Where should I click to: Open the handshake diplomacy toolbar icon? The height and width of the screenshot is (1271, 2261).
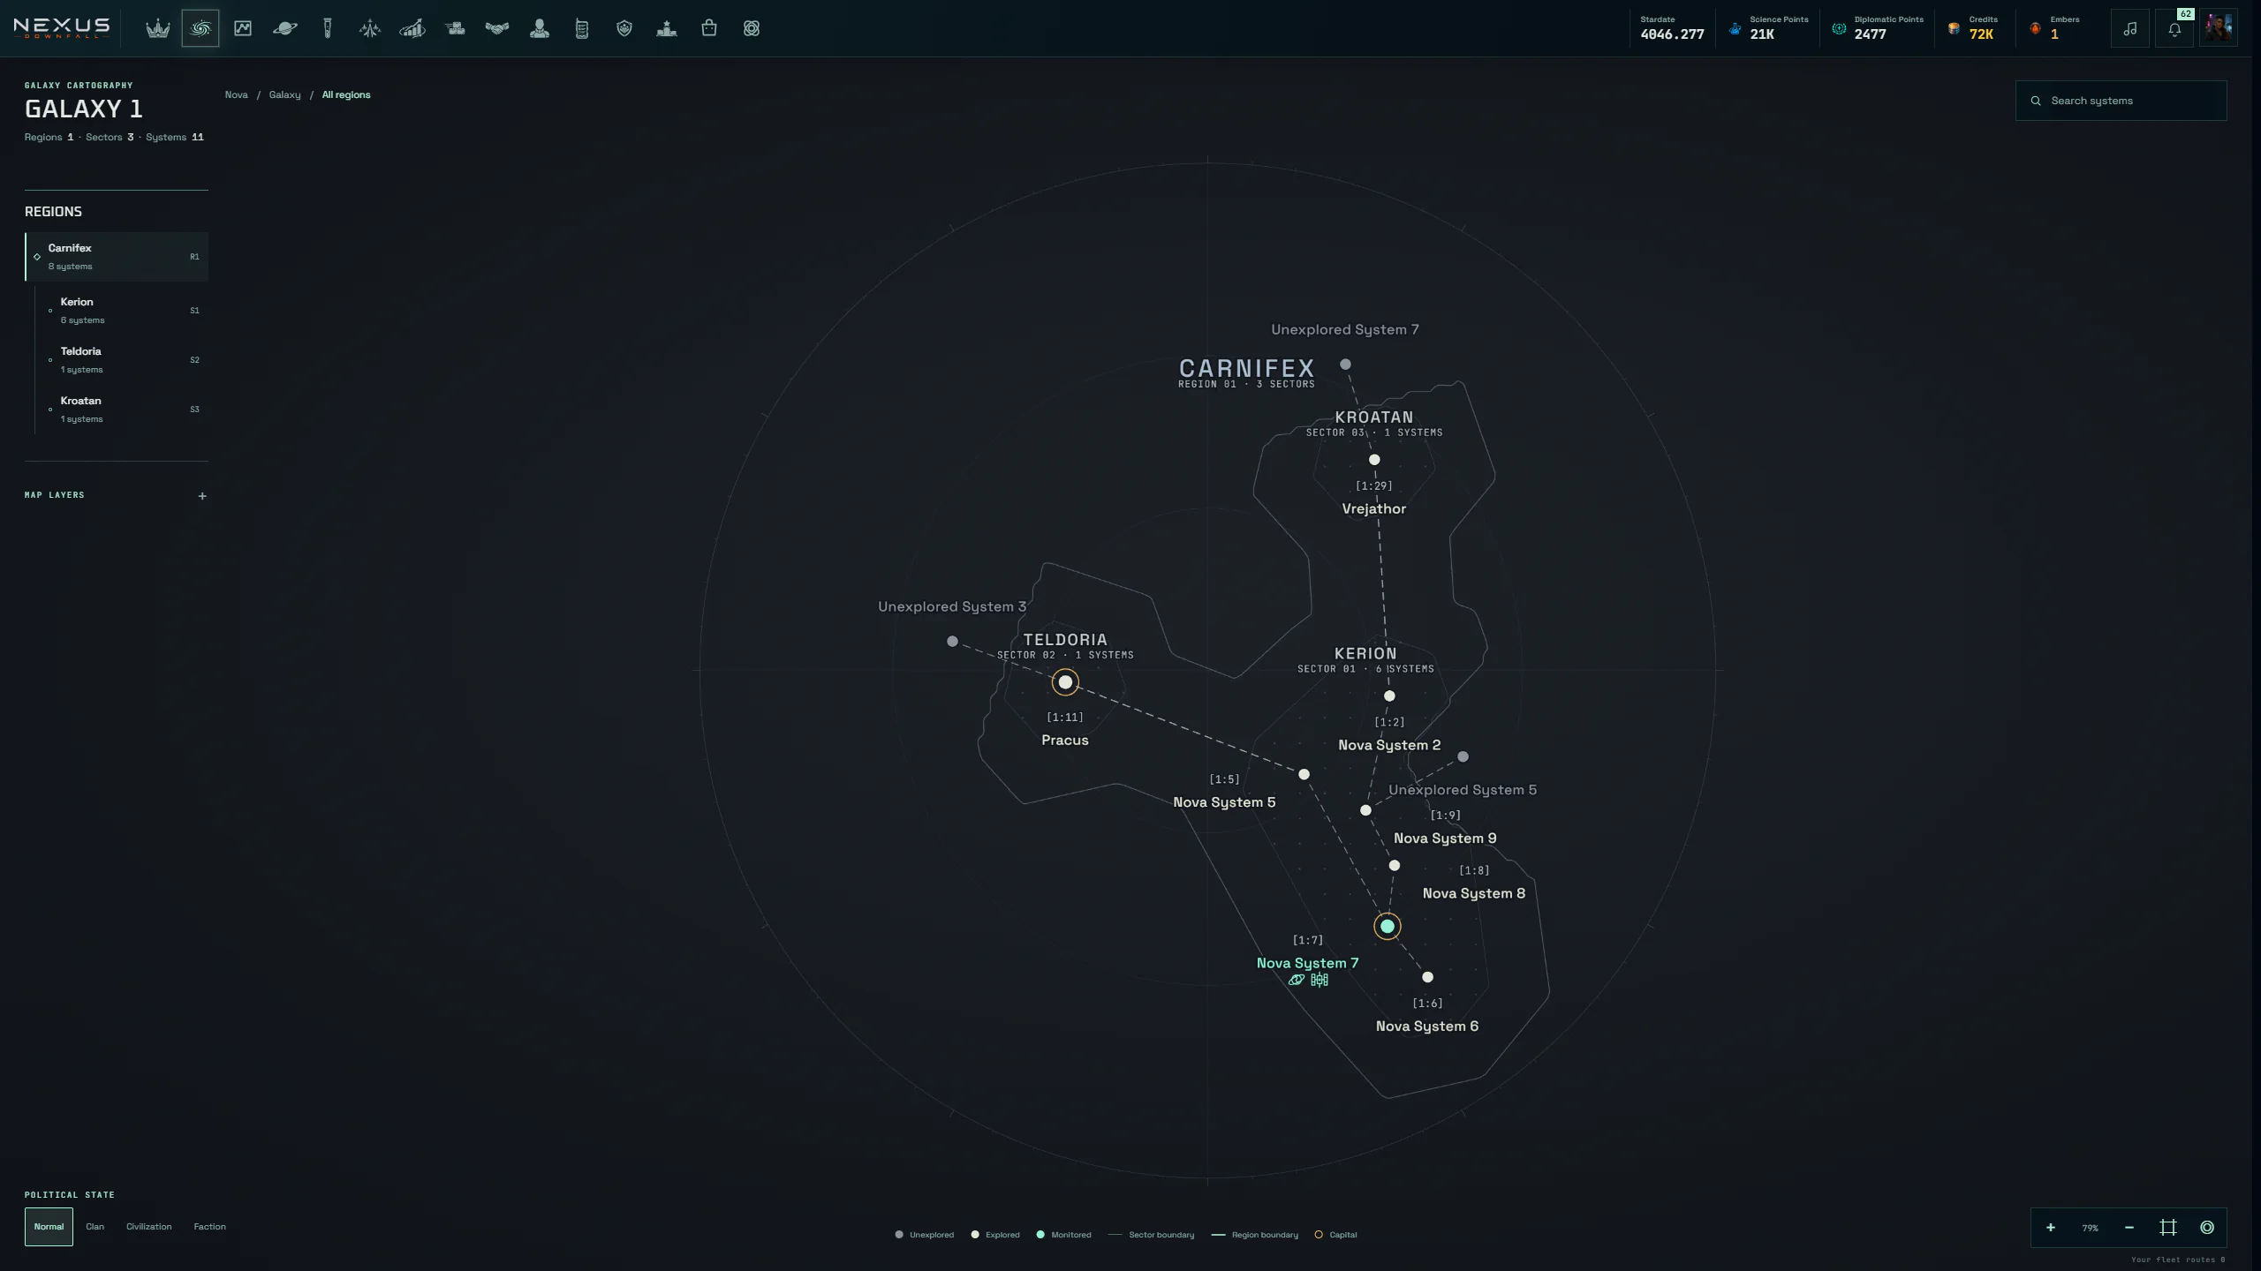497,28
